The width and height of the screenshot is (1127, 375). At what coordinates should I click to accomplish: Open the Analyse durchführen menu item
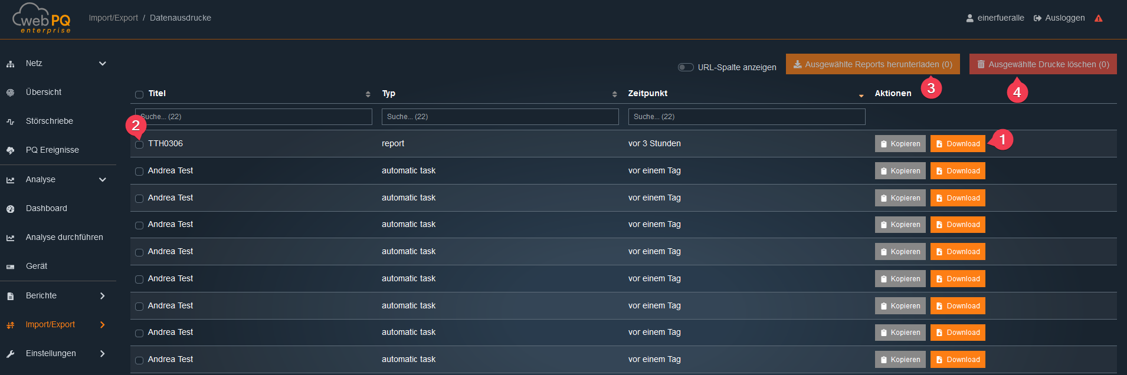(64, 237)
